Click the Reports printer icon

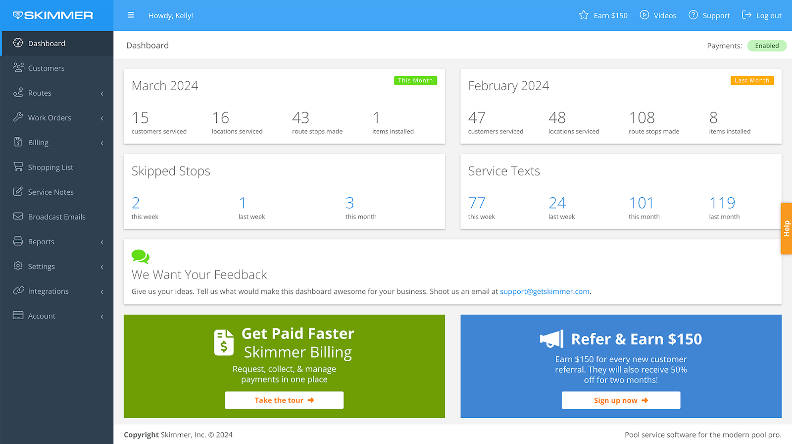pos(18,241)
